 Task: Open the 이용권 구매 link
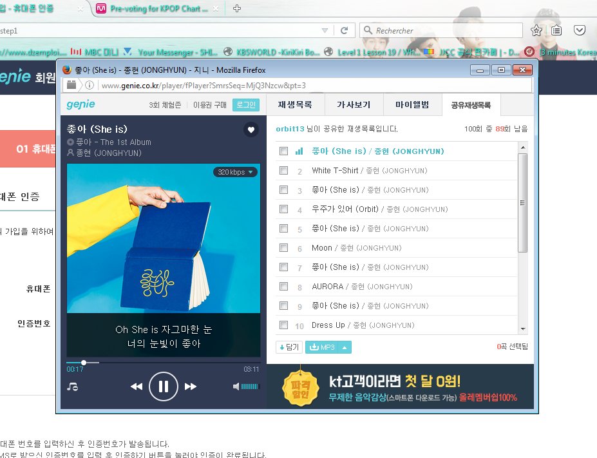pyautogui.click(x=210, y=105)
